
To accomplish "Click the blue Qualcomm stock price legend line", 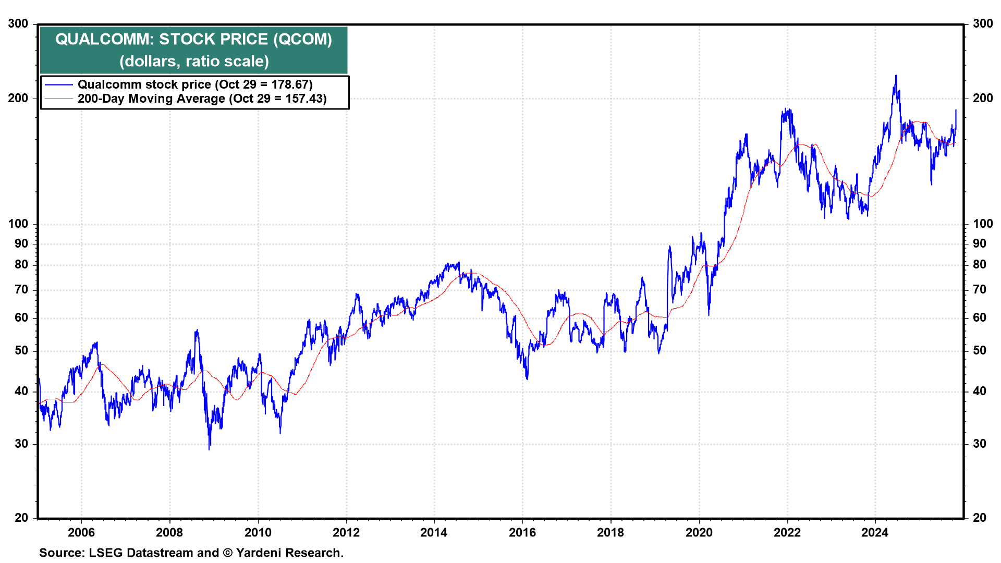I will click(x=58, y=84).
